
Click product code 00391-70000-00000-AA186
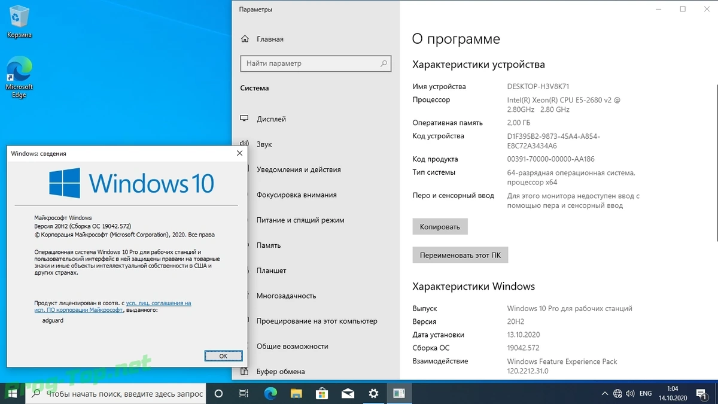[x=551, y=159]
